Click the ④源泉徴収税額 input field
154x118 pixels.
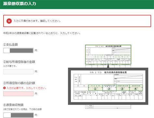click(19, 115)
